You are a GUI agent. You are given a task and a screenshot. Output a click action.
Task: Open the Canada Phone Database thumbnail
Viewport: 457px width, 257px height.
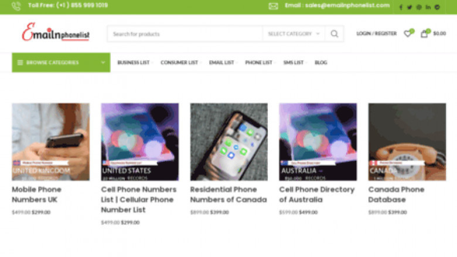coord(407,142)
